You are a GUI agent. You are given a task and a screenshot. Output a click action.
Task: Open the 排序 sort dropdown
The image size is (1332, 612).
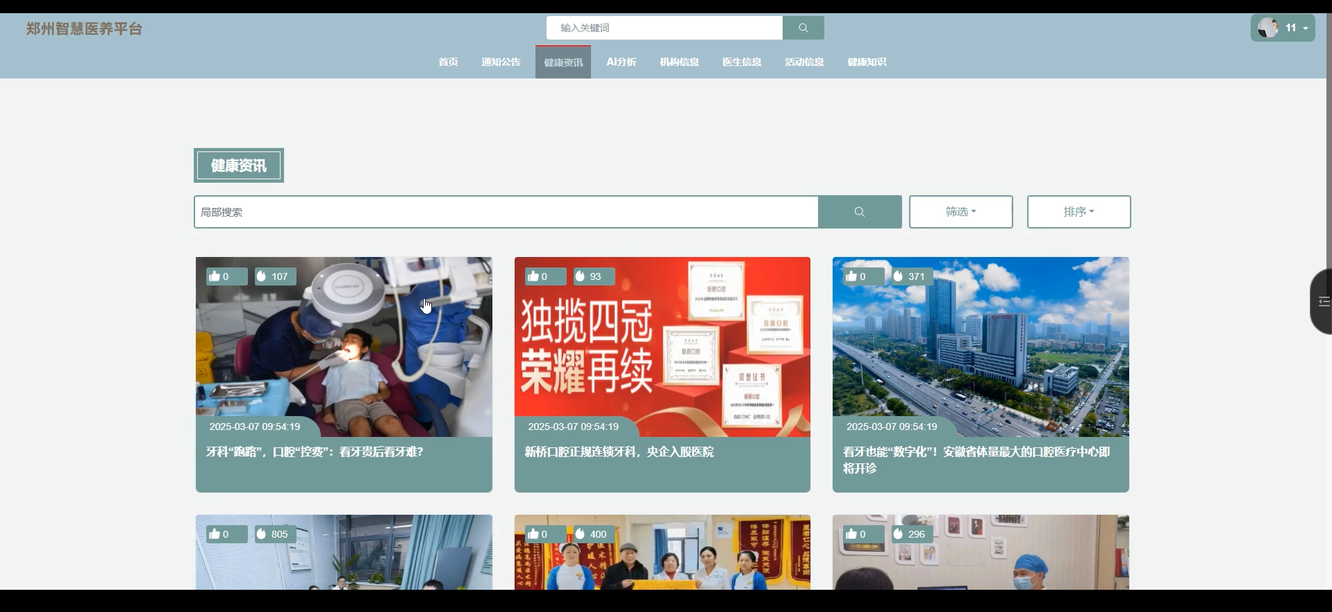point(1079,212)
